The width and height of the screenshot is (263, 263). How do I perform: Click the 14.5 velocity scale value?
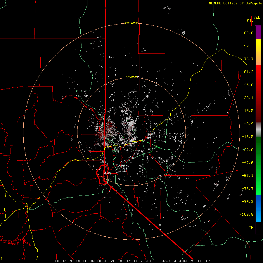249,111
